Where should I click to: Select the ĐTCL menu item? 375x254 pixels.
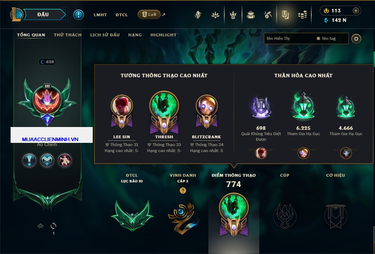click(x=122, y=15)
